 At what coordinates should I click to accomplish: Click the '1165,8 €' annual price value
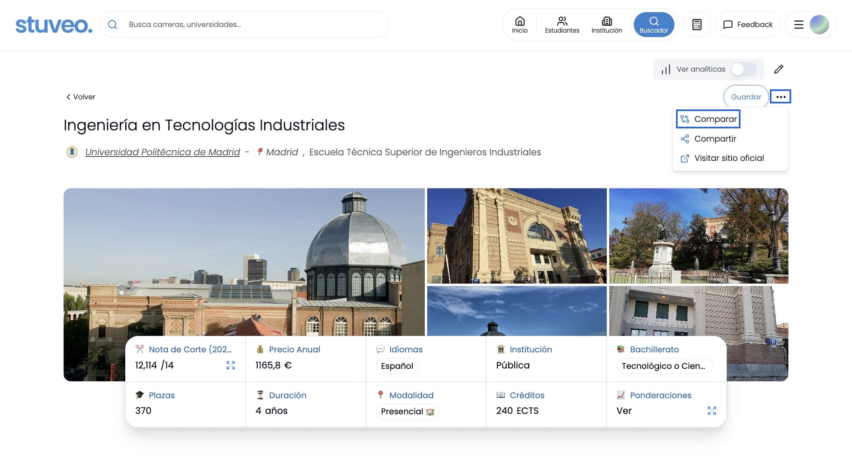(273, 366)
